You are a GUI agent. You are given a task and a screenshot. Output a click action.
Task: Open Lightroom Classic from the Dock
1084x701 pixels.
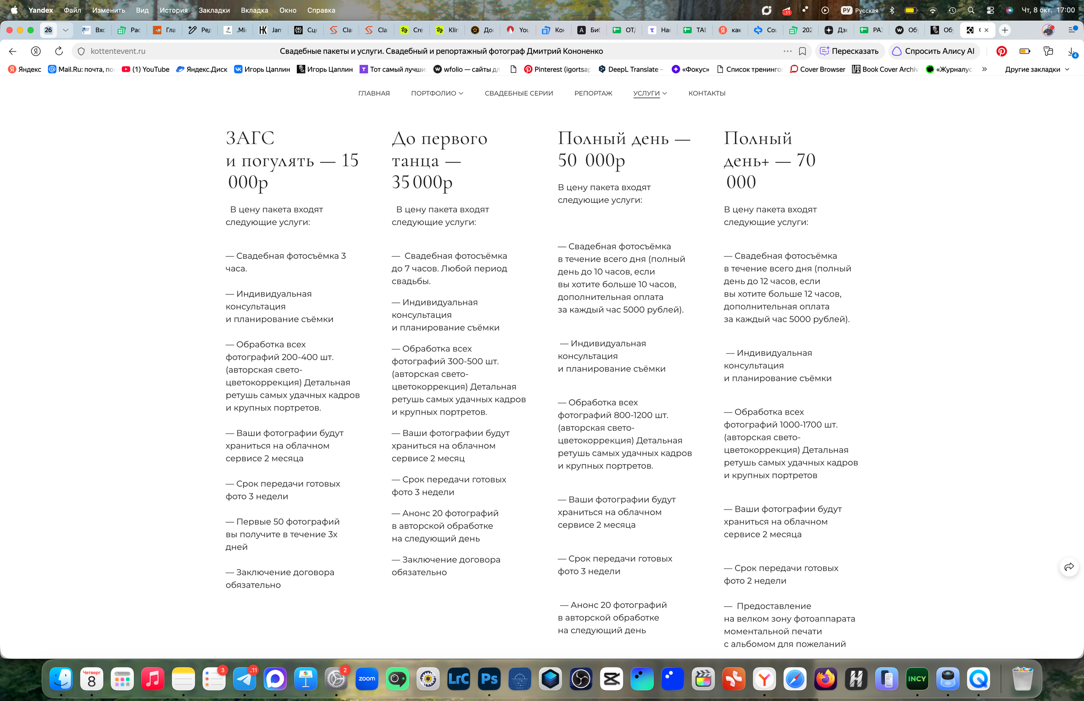[x=459, y=679]
